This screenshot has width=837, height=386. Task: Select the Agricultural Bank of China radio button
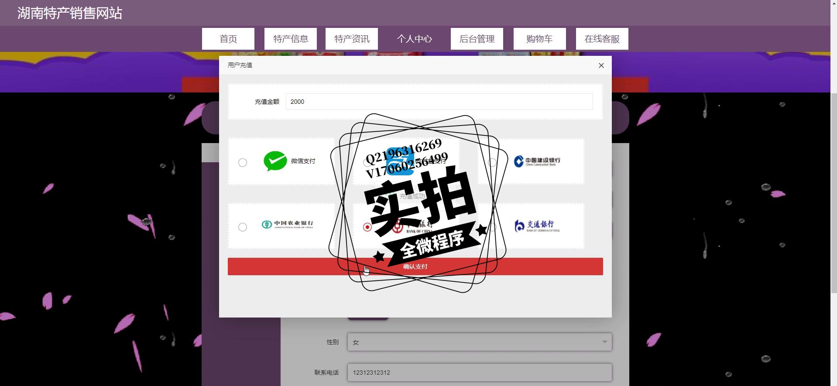[243, 227]
